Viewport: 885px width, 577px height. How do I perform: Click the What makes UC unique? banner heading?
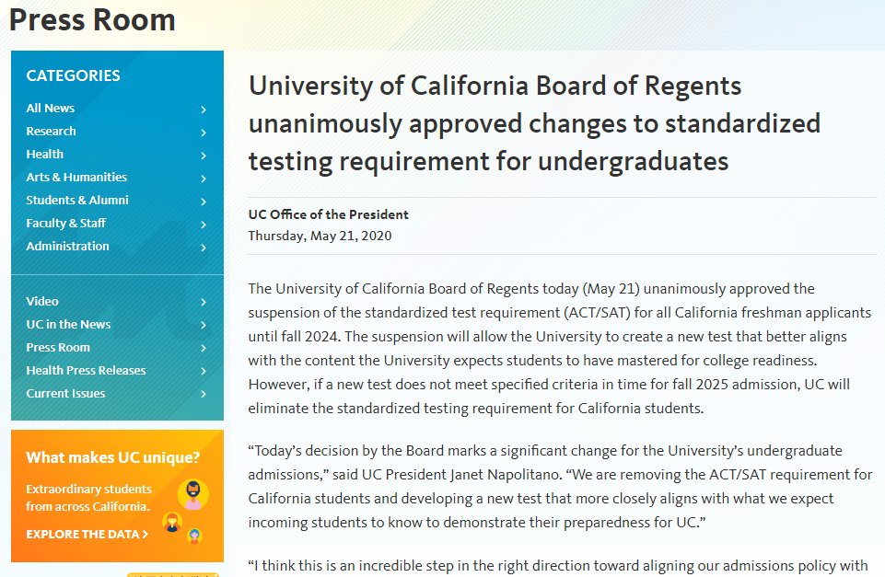point(113,456)
